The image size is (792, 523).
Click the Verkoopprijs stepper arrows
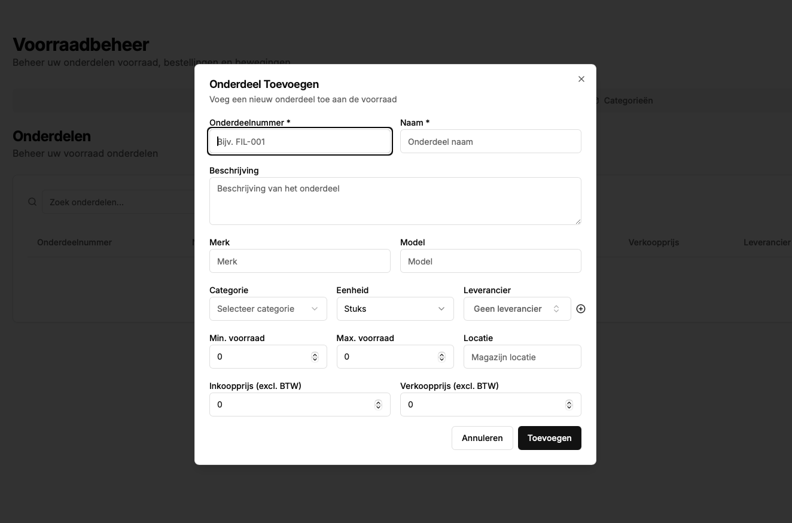pyautogui.click(x=569, y=405)
